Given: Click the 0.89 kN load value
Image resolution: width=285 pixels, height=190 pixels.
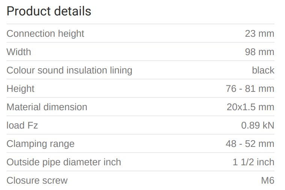Looking at the screenshot, I should point(258,125).
